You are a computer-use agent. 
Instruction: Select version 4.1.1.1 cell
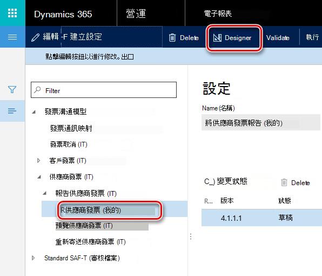point(231,218)
